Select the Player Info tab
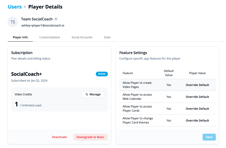The width and height of the screenshot is (226, 148). pos(20,37)
